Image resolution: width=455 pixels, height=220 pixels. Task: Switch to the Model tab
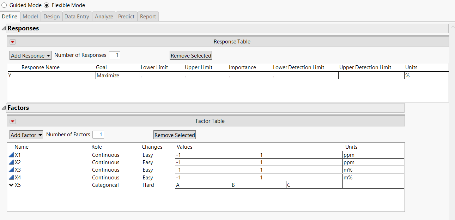point(30,17)
